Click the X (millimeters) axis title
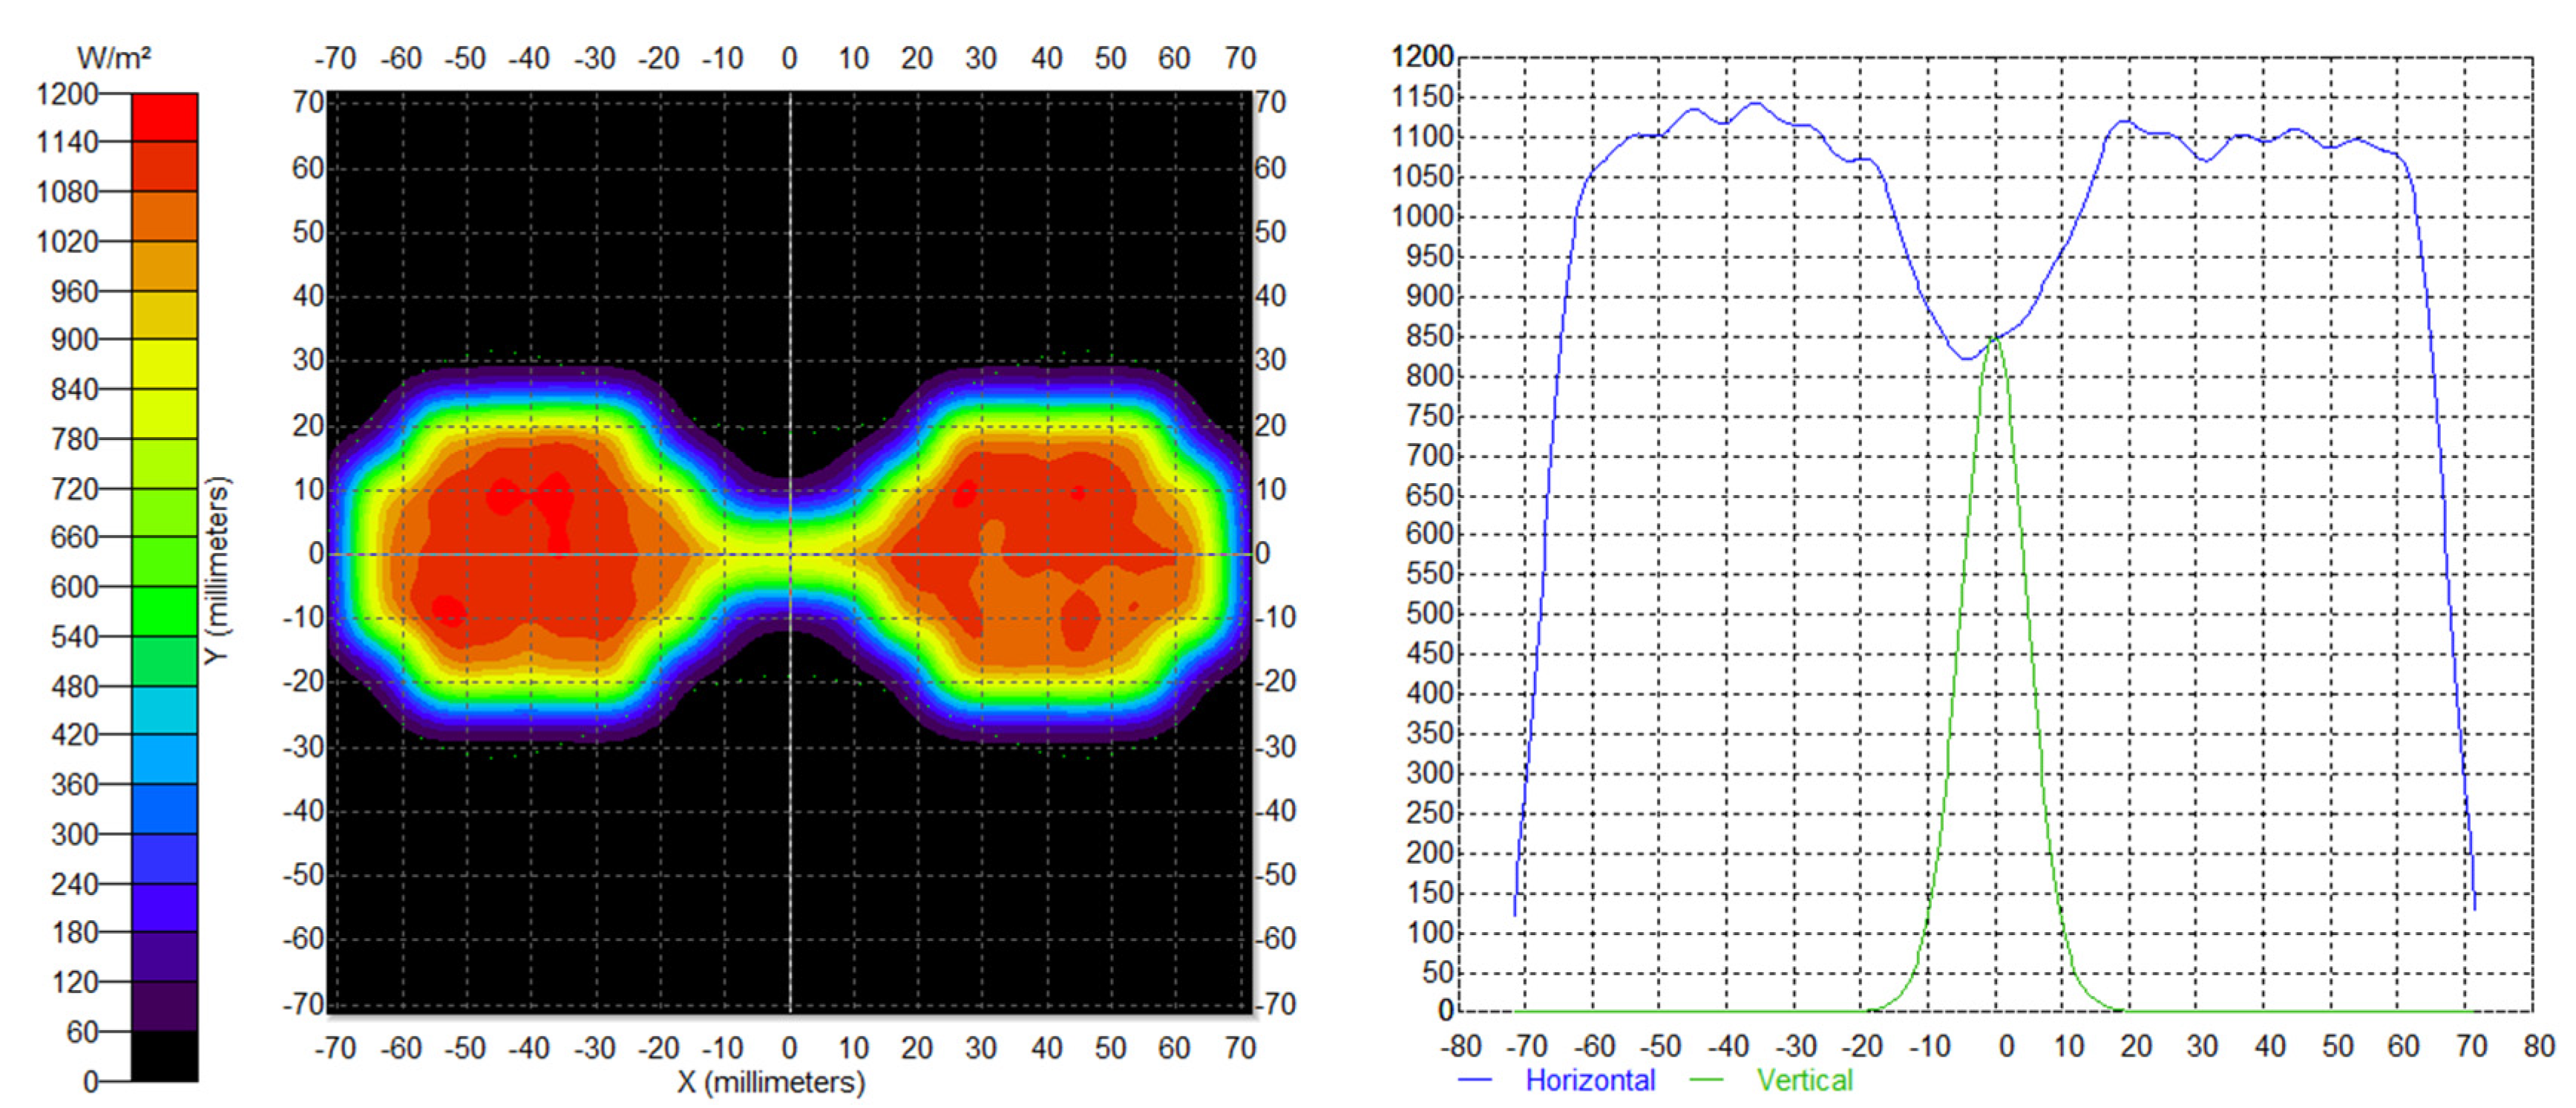Screen dimensions: 2576x1108 click(771, 1083)
